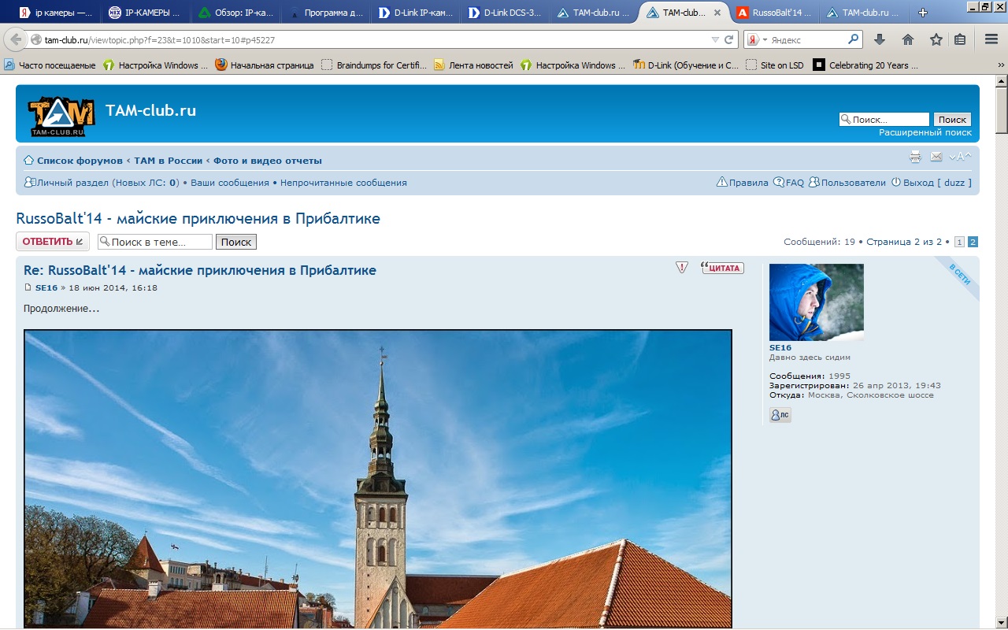Click the envelope icon to email topic

(936, 157)
